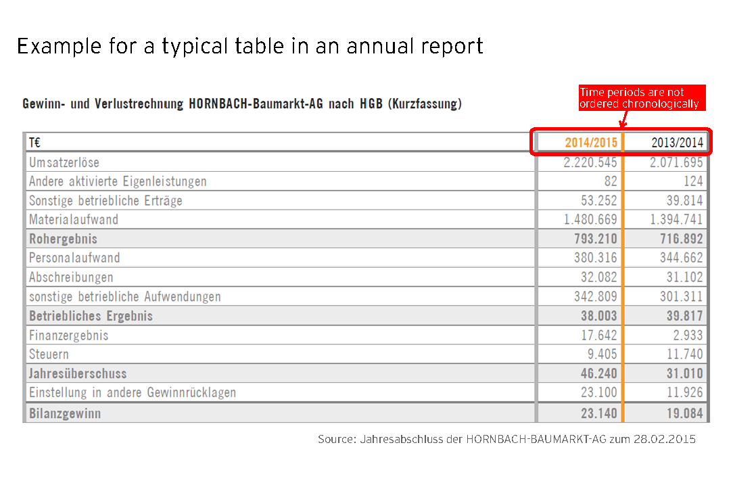
Task: Click the value '17.642'
Action: pyautogui.click(x=599, y=335)
